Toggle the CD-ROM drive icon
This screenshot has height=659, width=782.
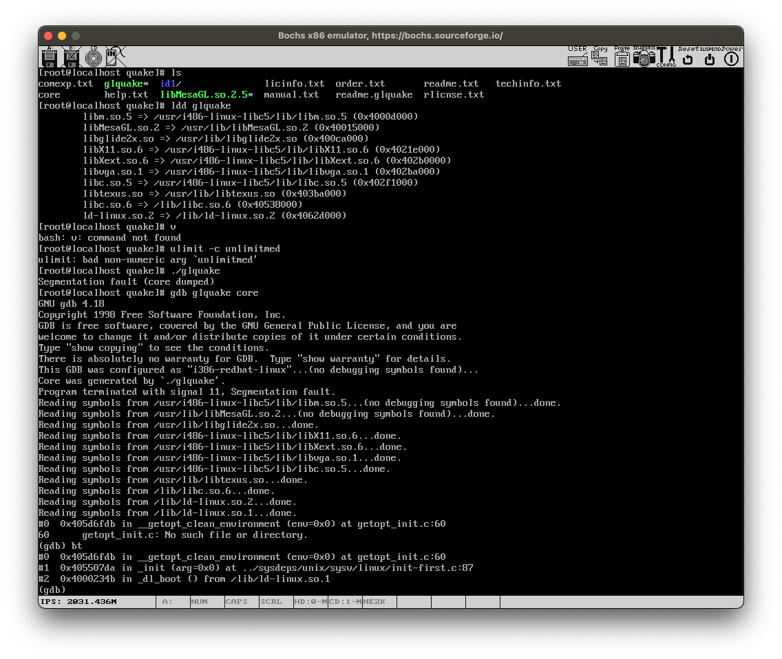(x=93, y=57)
